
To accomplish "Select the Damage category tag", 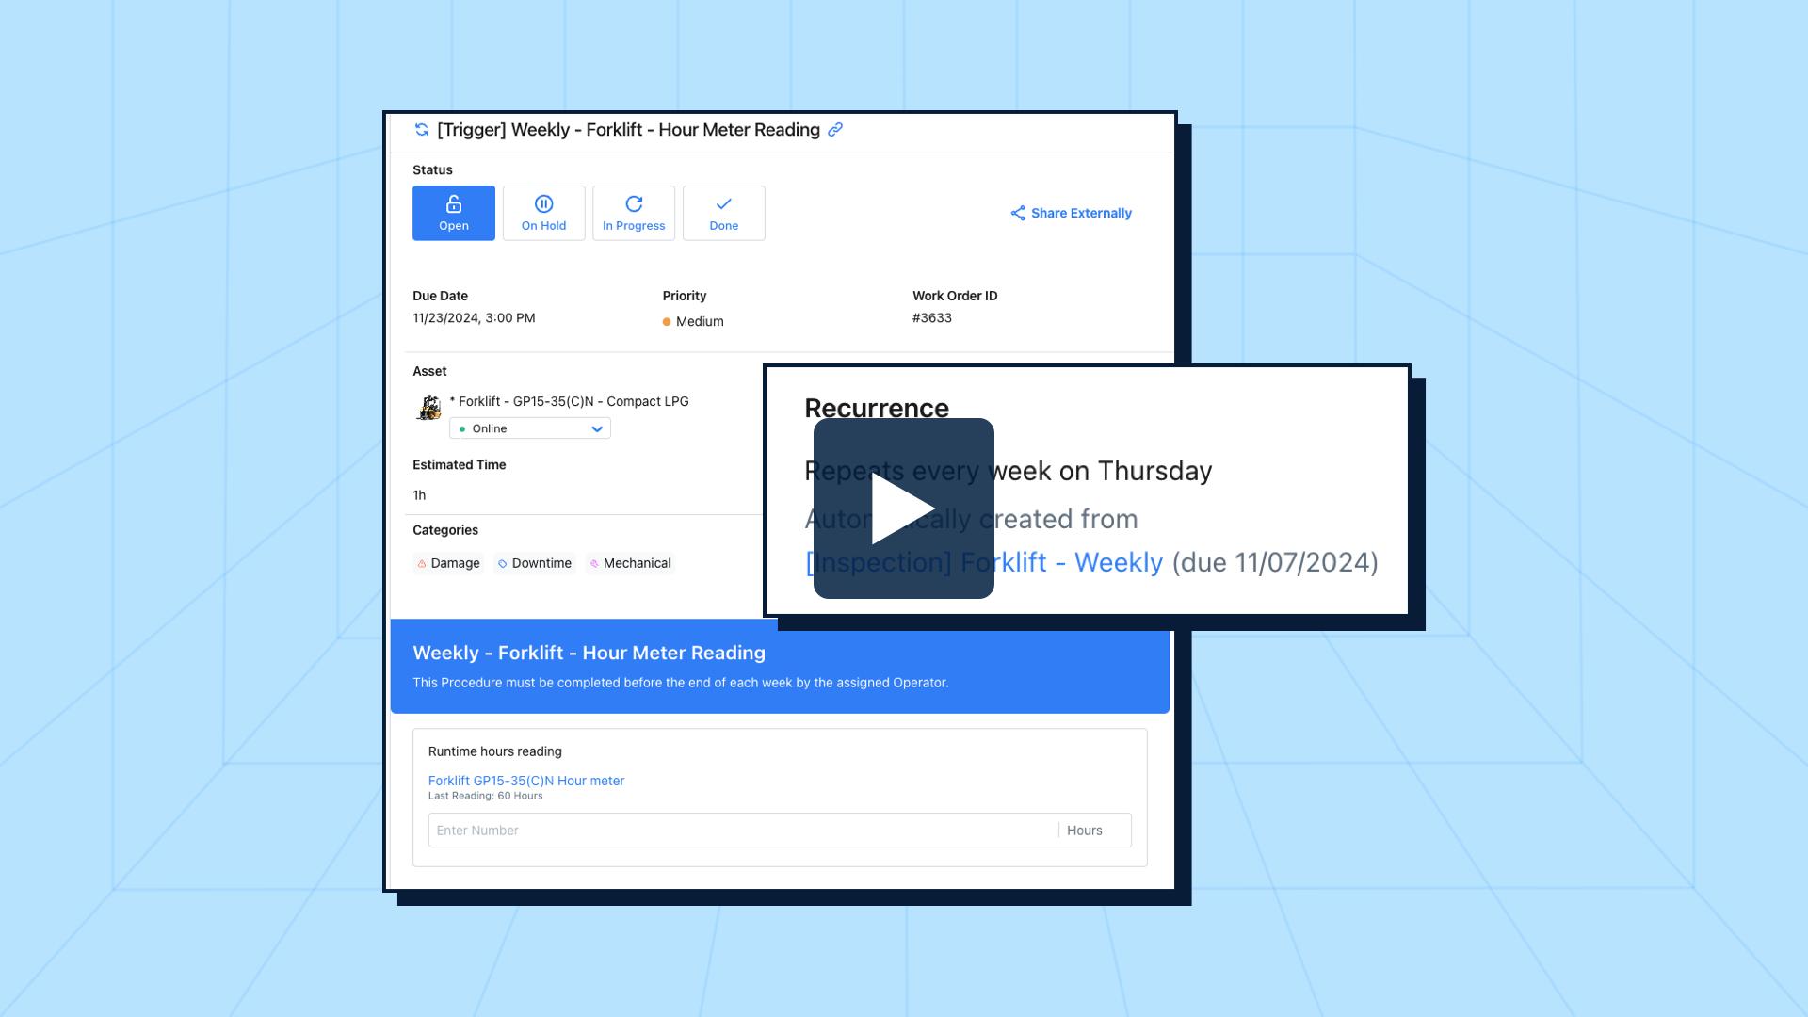I will (449, 563).
